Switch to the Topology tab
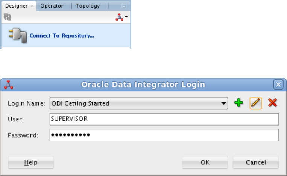Viewport: 287px width, 176px height. click(x=88, y=6)
